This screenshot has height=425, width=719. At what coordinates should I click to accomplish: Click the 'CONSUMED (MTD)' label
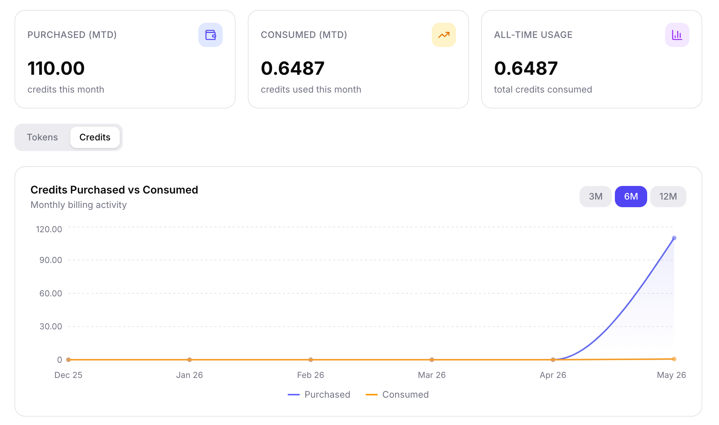click(304, 35)
